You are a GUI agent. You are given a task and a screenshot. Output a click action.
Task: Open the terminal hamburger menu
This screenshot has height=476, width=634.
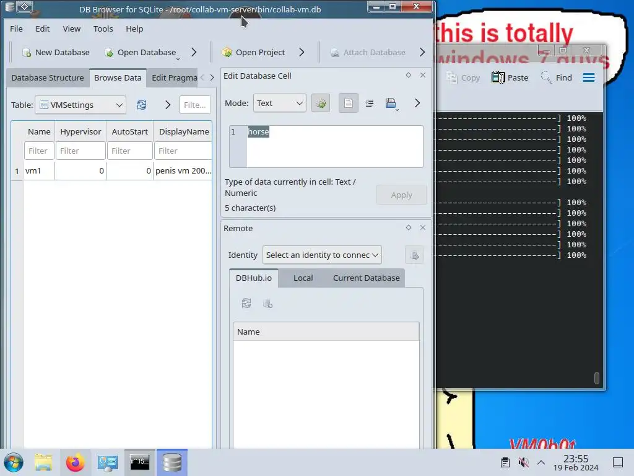589,77
